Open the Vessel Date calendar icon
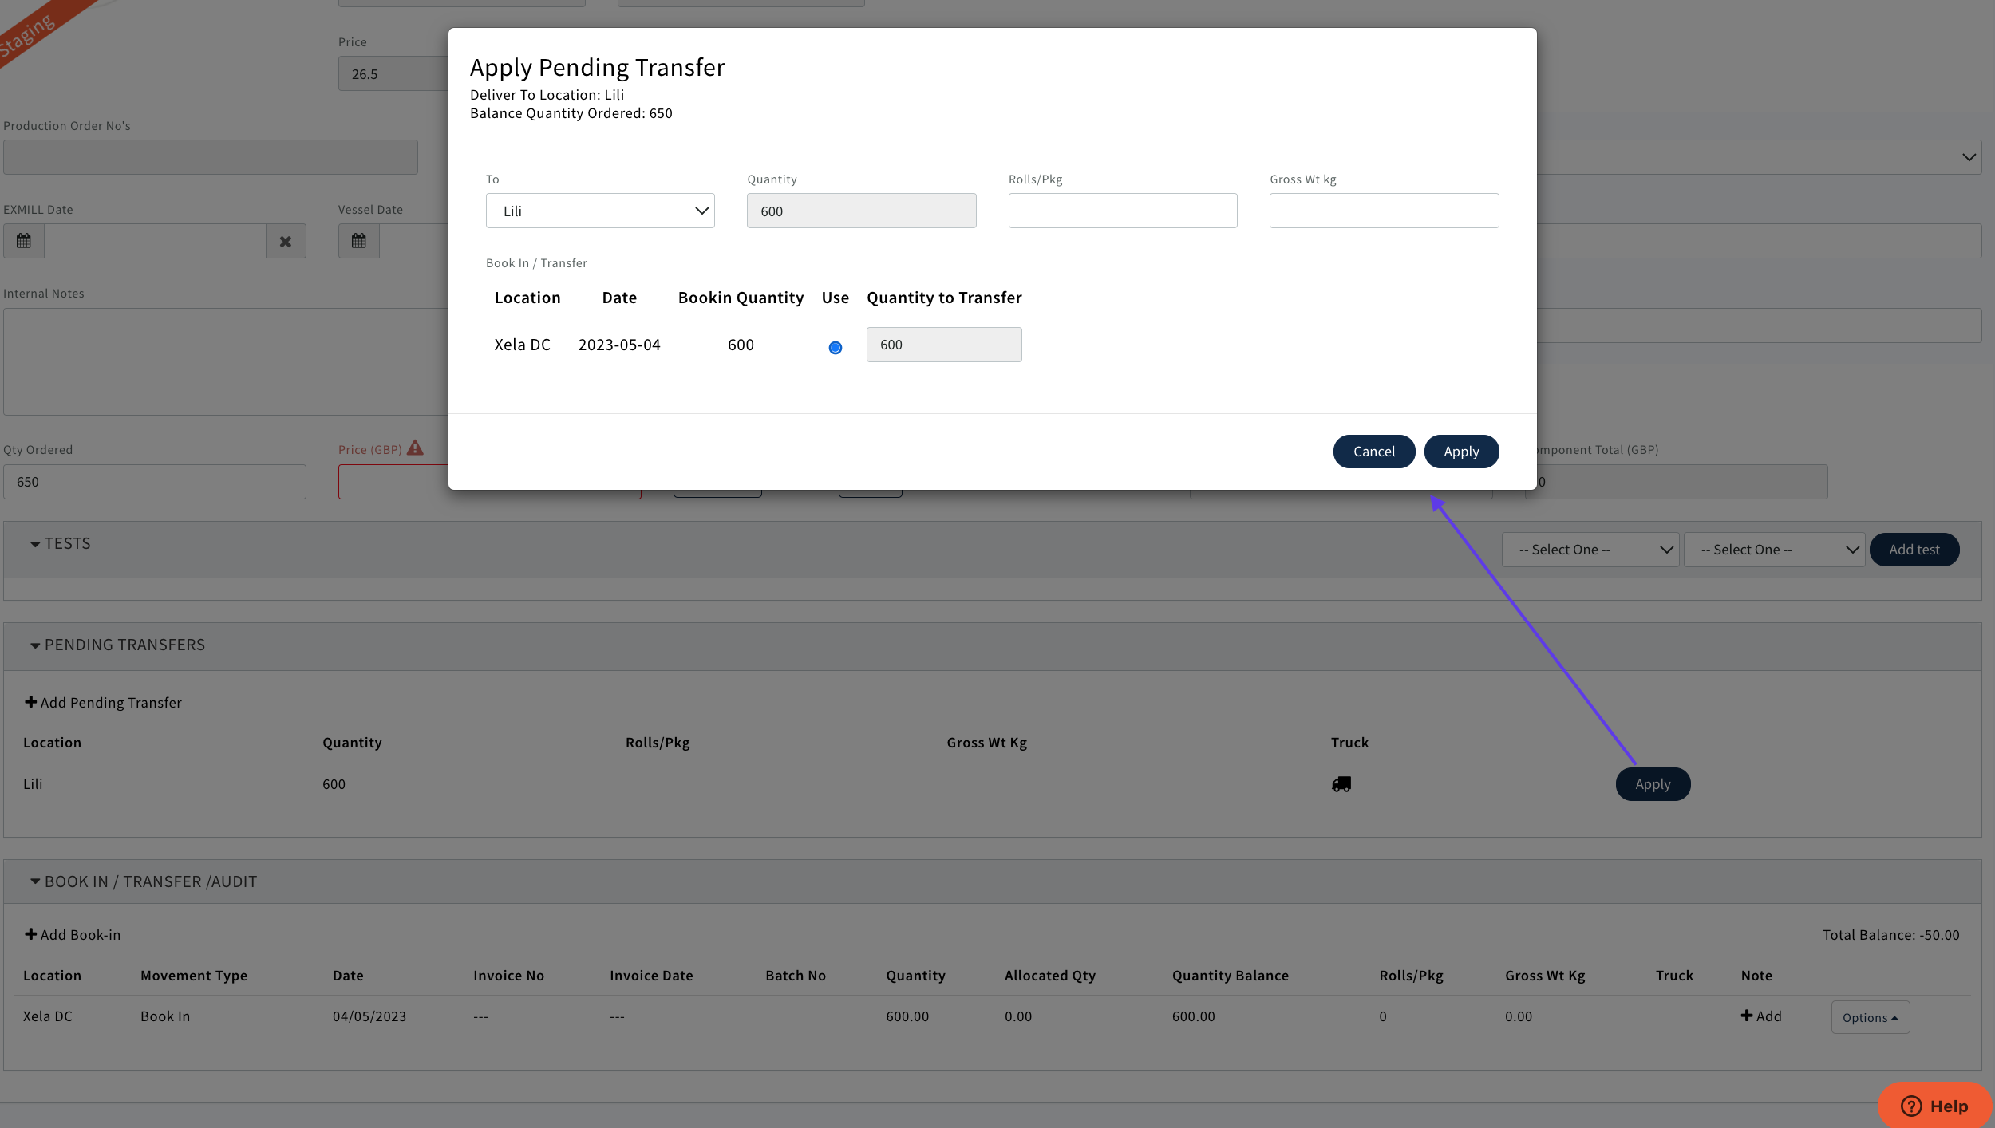1995x1128 pixels. [359, 241]
